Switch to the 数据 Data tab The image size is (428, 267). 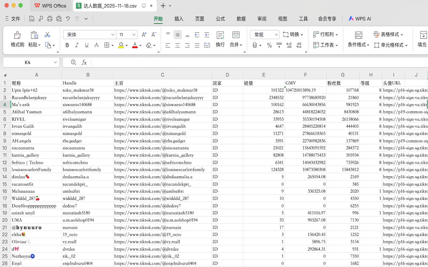[241, 19]
